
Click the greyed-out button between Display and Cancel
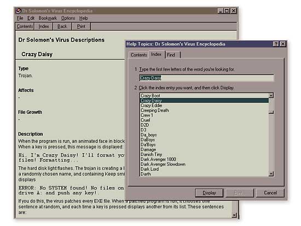point(240,193)
